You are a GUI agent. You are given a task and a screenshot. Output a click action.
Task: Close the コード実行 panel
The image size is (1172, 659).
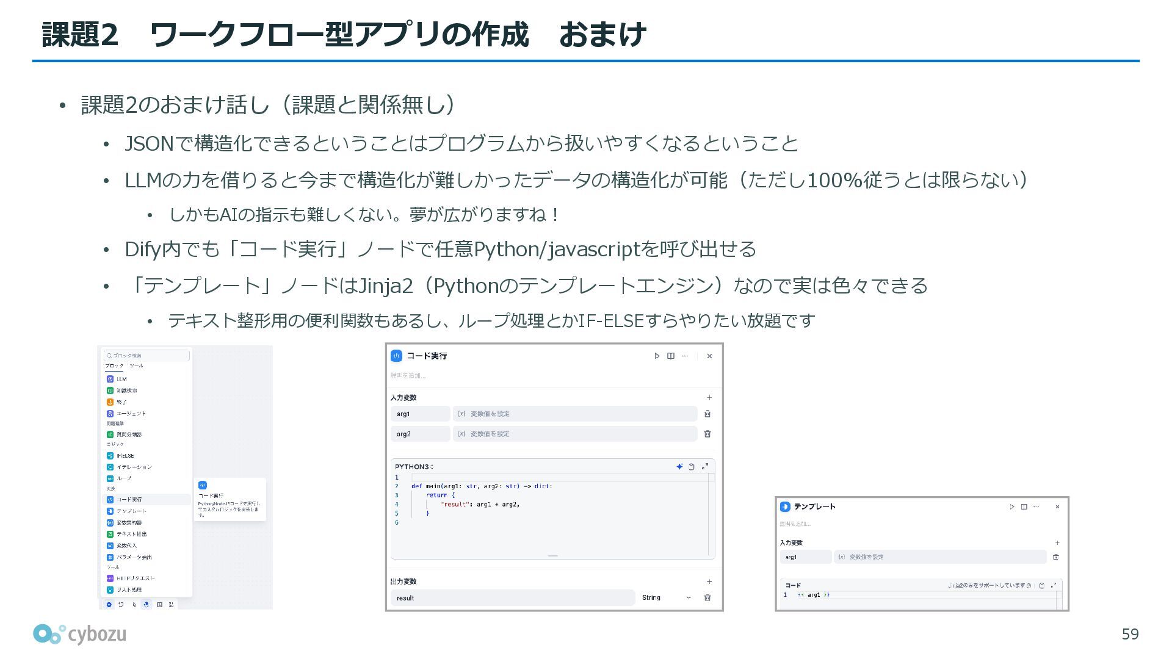click(x=709, y=356)
